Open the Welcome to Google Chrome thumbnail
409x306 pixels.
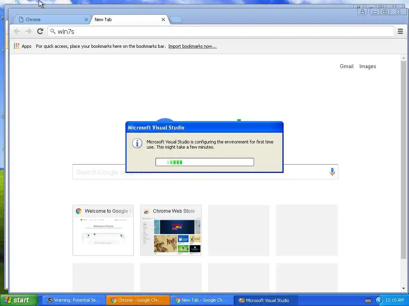103,230
